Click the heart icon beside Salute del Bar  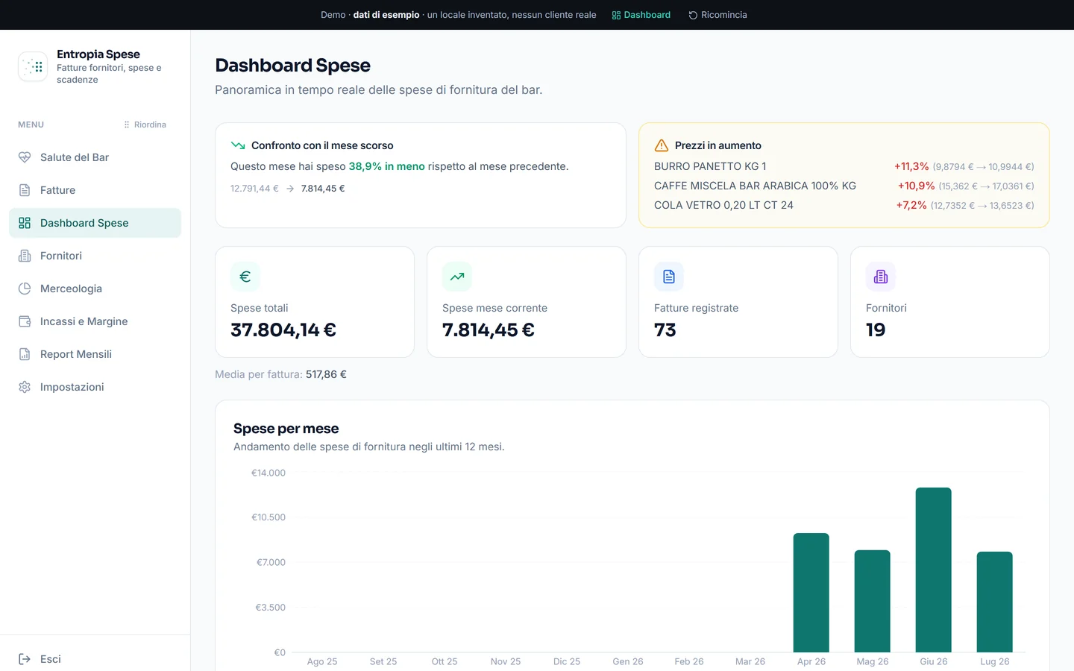[x=25, y=157]
